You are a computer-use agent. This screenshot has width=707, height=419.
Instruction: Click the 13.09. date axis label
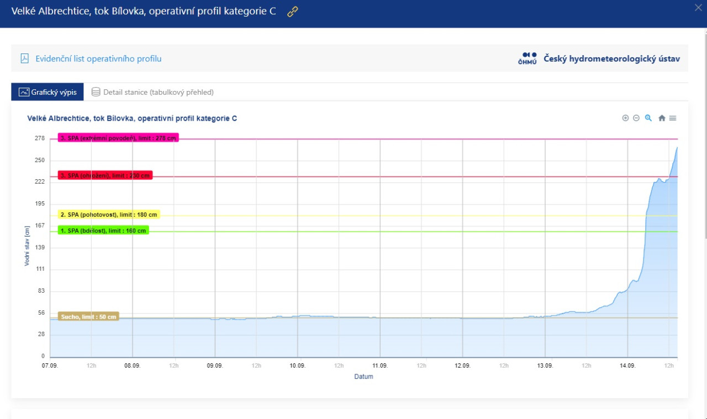[545, 366]
